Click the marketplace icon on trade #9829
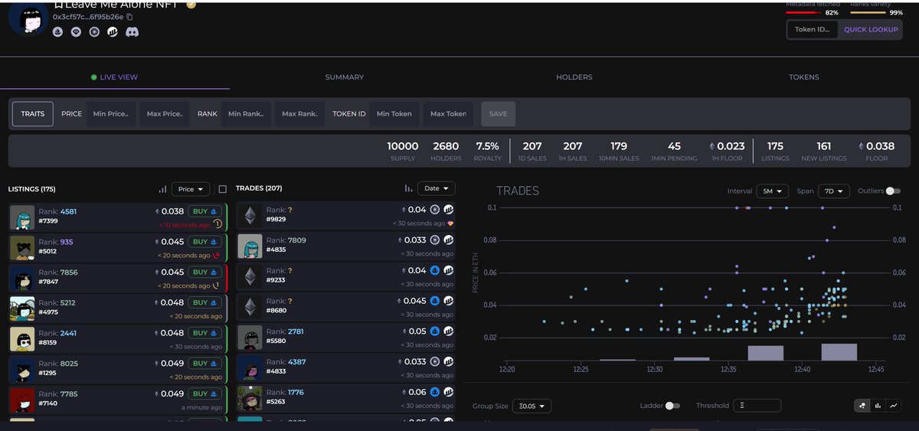 tap(435, 209)
